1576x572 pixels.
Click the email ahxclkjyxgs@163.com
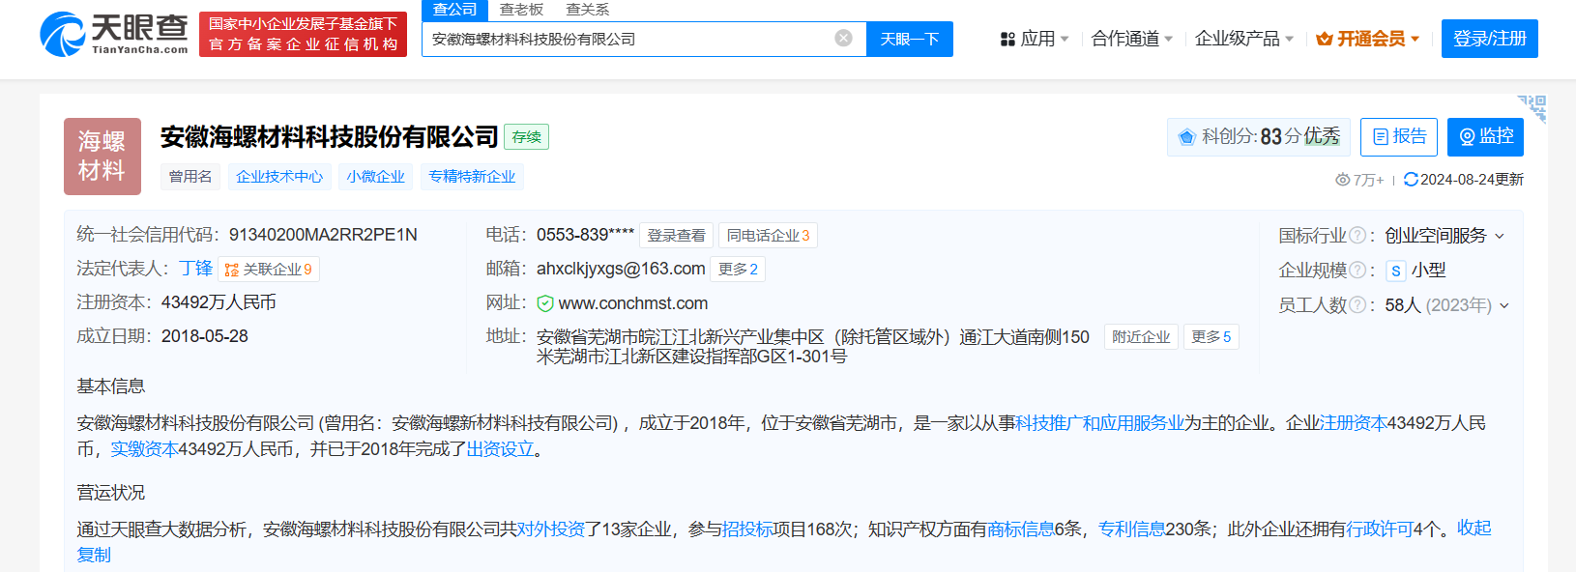pyautogui.click(x=621, y=269)
